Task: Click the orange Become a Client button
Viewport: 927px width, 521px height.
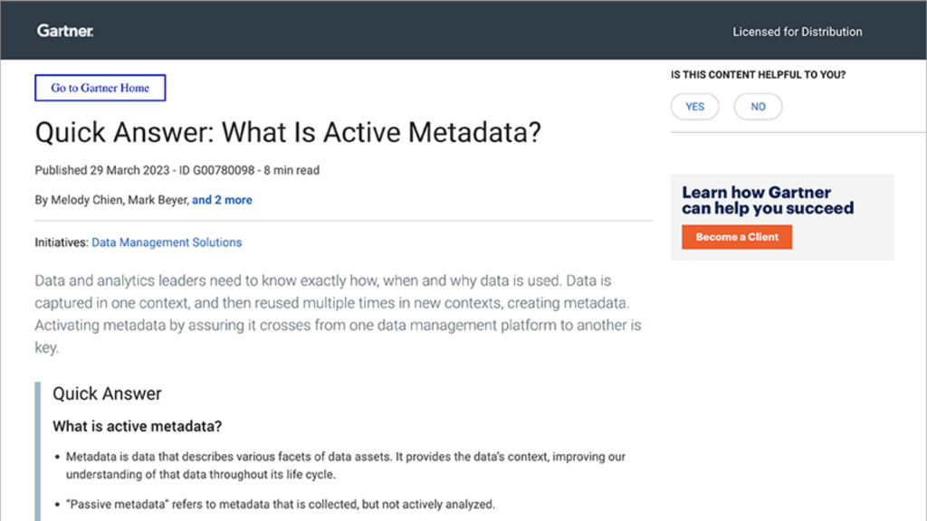Action: click(737, 237)
